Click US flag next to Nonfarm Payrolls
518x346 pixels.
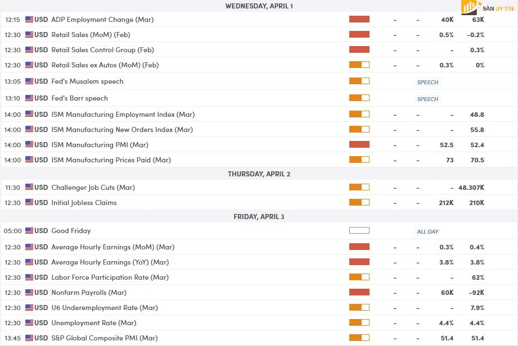(x=29, y=293)
